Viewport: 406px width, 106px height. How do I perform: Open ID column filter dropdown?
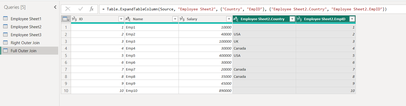click(121, 19)
